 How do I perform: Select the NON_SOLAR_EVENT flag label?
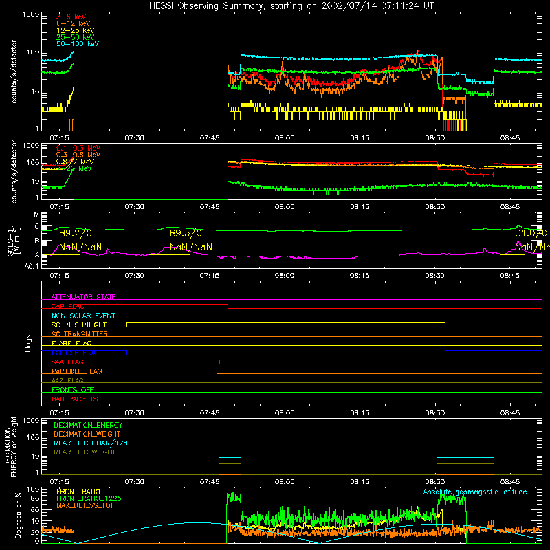point(83,316)
